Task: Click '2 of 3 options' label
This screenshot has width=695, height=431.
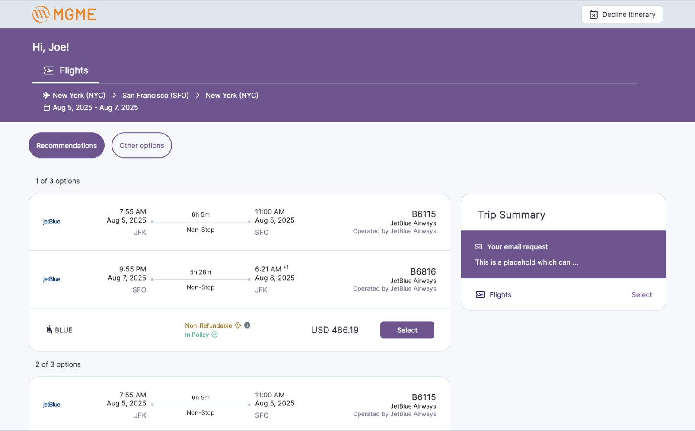Action: tap(58, 364)
